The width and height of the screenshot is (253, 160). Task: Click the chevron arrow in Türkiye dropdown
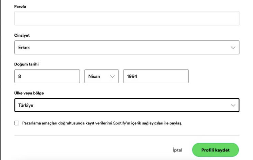coord(233,106)
